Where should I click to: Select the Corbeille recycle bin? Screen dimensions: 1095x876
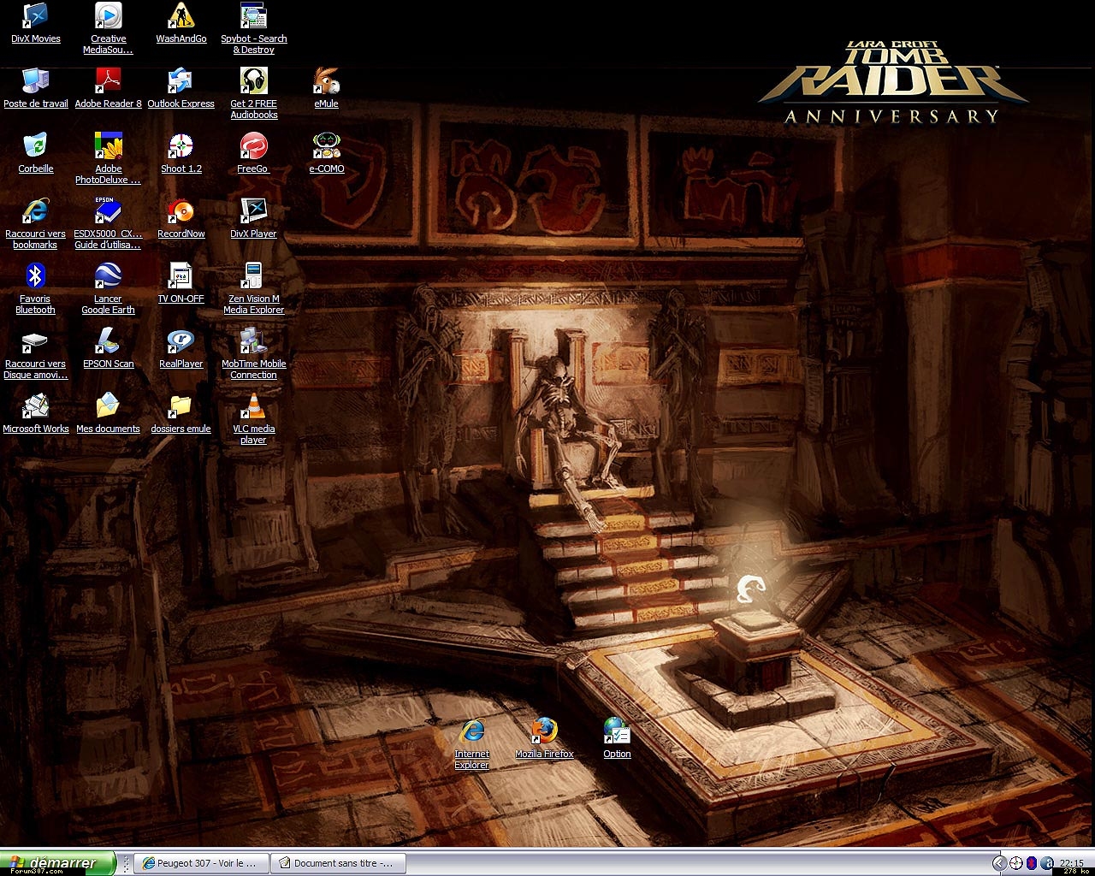click(x=36, y=154)
